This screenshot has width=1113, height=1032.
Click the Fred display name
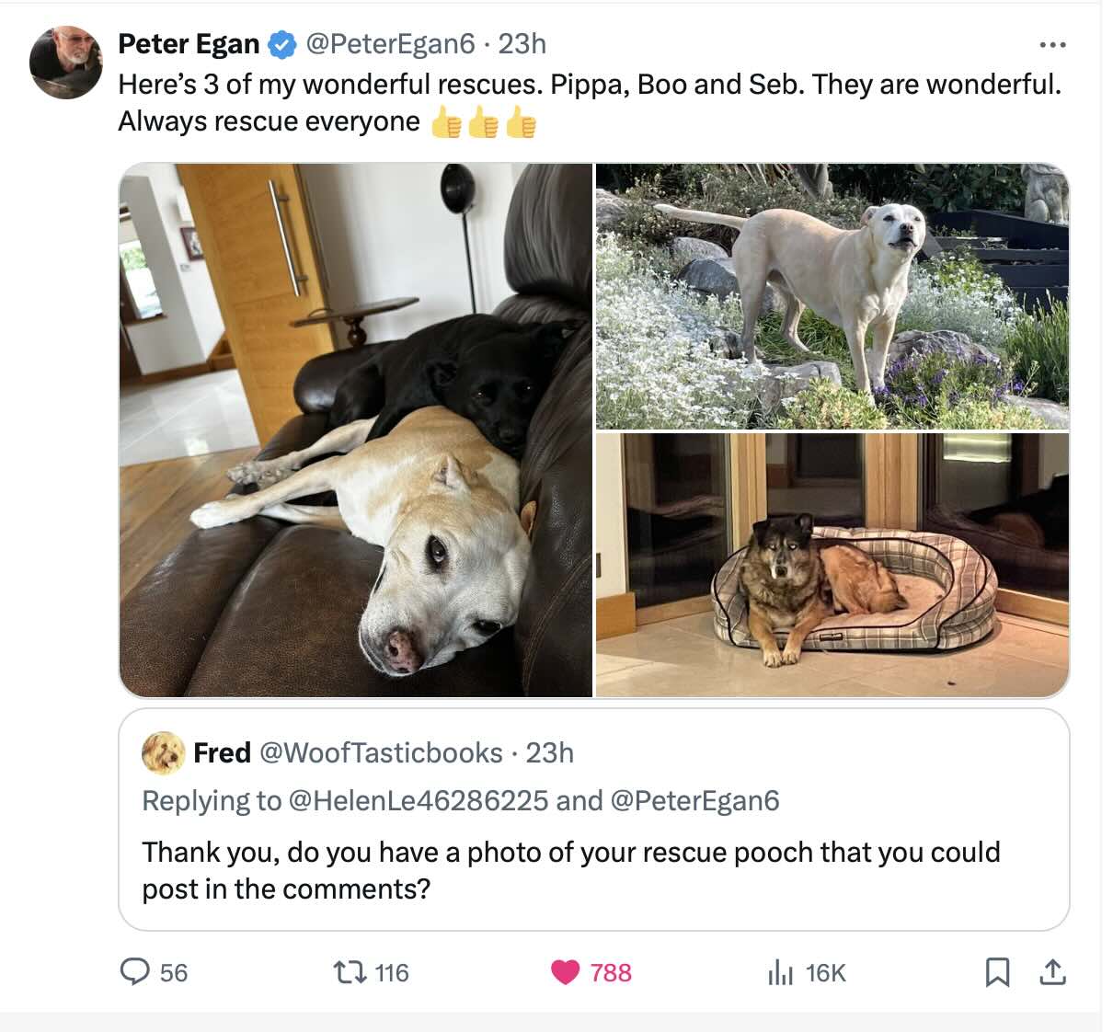click(222, 753)
